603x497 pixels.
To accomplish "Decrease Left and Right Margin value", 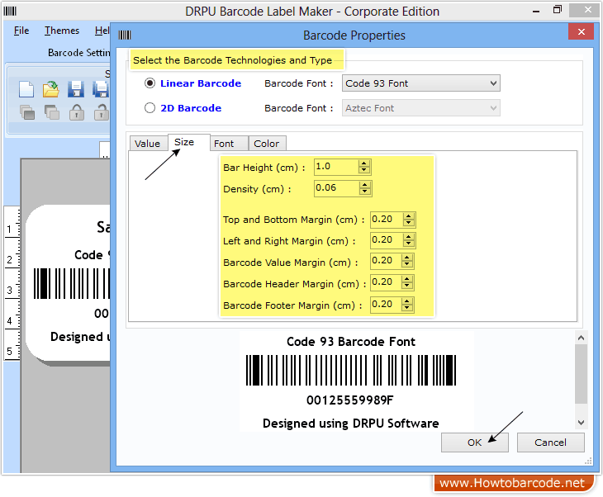I will [408, 244].
